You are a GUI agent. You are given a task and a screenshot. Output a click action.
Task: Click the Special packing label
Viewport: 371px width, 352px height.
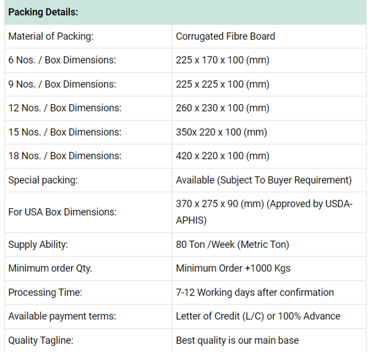pyautogui.click(x=43, y=180)
